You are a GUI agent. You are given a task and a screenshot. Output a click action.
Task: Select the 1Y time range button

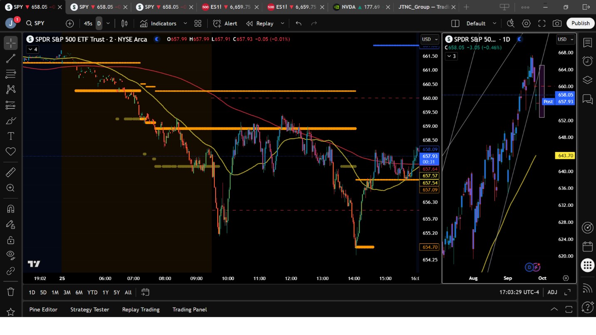click(x=105, y=293)
